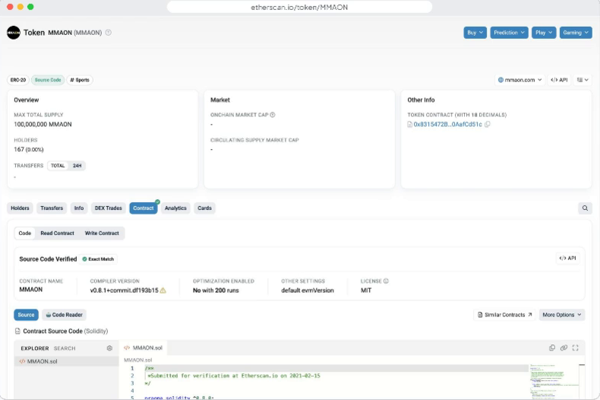
Task: Select MMAON.sol in the explorer tree
Action: [67, 361]
